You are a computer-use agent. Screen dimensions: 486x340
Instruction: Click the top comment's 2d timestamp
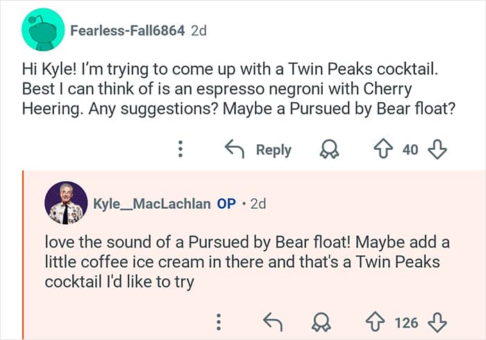[199, 31]
